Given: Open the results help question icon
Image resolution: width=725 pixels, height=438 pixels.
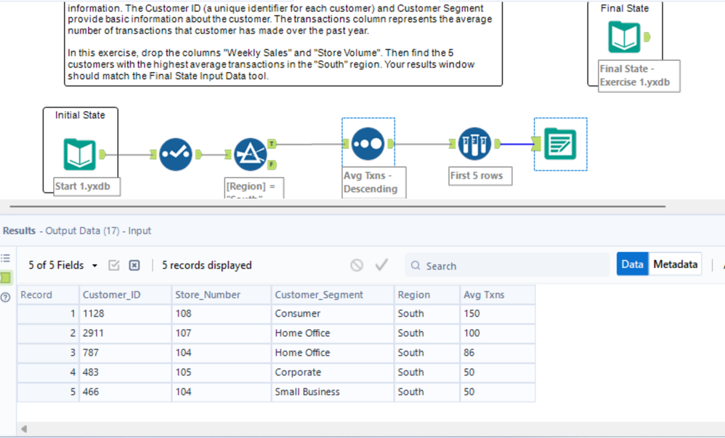Looking at the screenshot, I should pyautogui.click(x=6, y=297).
